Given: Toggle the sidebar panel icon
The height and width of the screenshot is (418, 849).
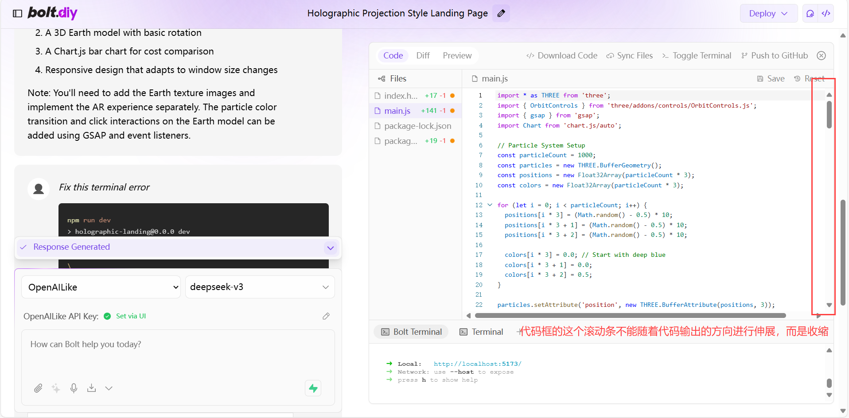Looking at the screenshot, I should [18, 13].
